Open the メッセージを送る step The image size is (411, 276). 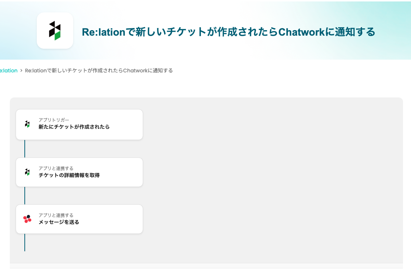pyautogui.click(x=59, y=222)
